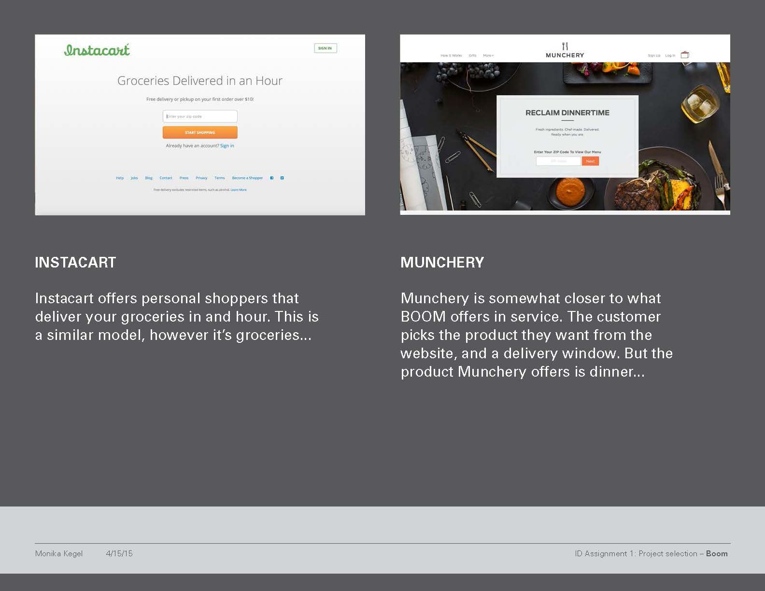Click the MUNCHERY slide heading
The height and width of the screenshot is (591, 765).
click(x=442, y=262)
